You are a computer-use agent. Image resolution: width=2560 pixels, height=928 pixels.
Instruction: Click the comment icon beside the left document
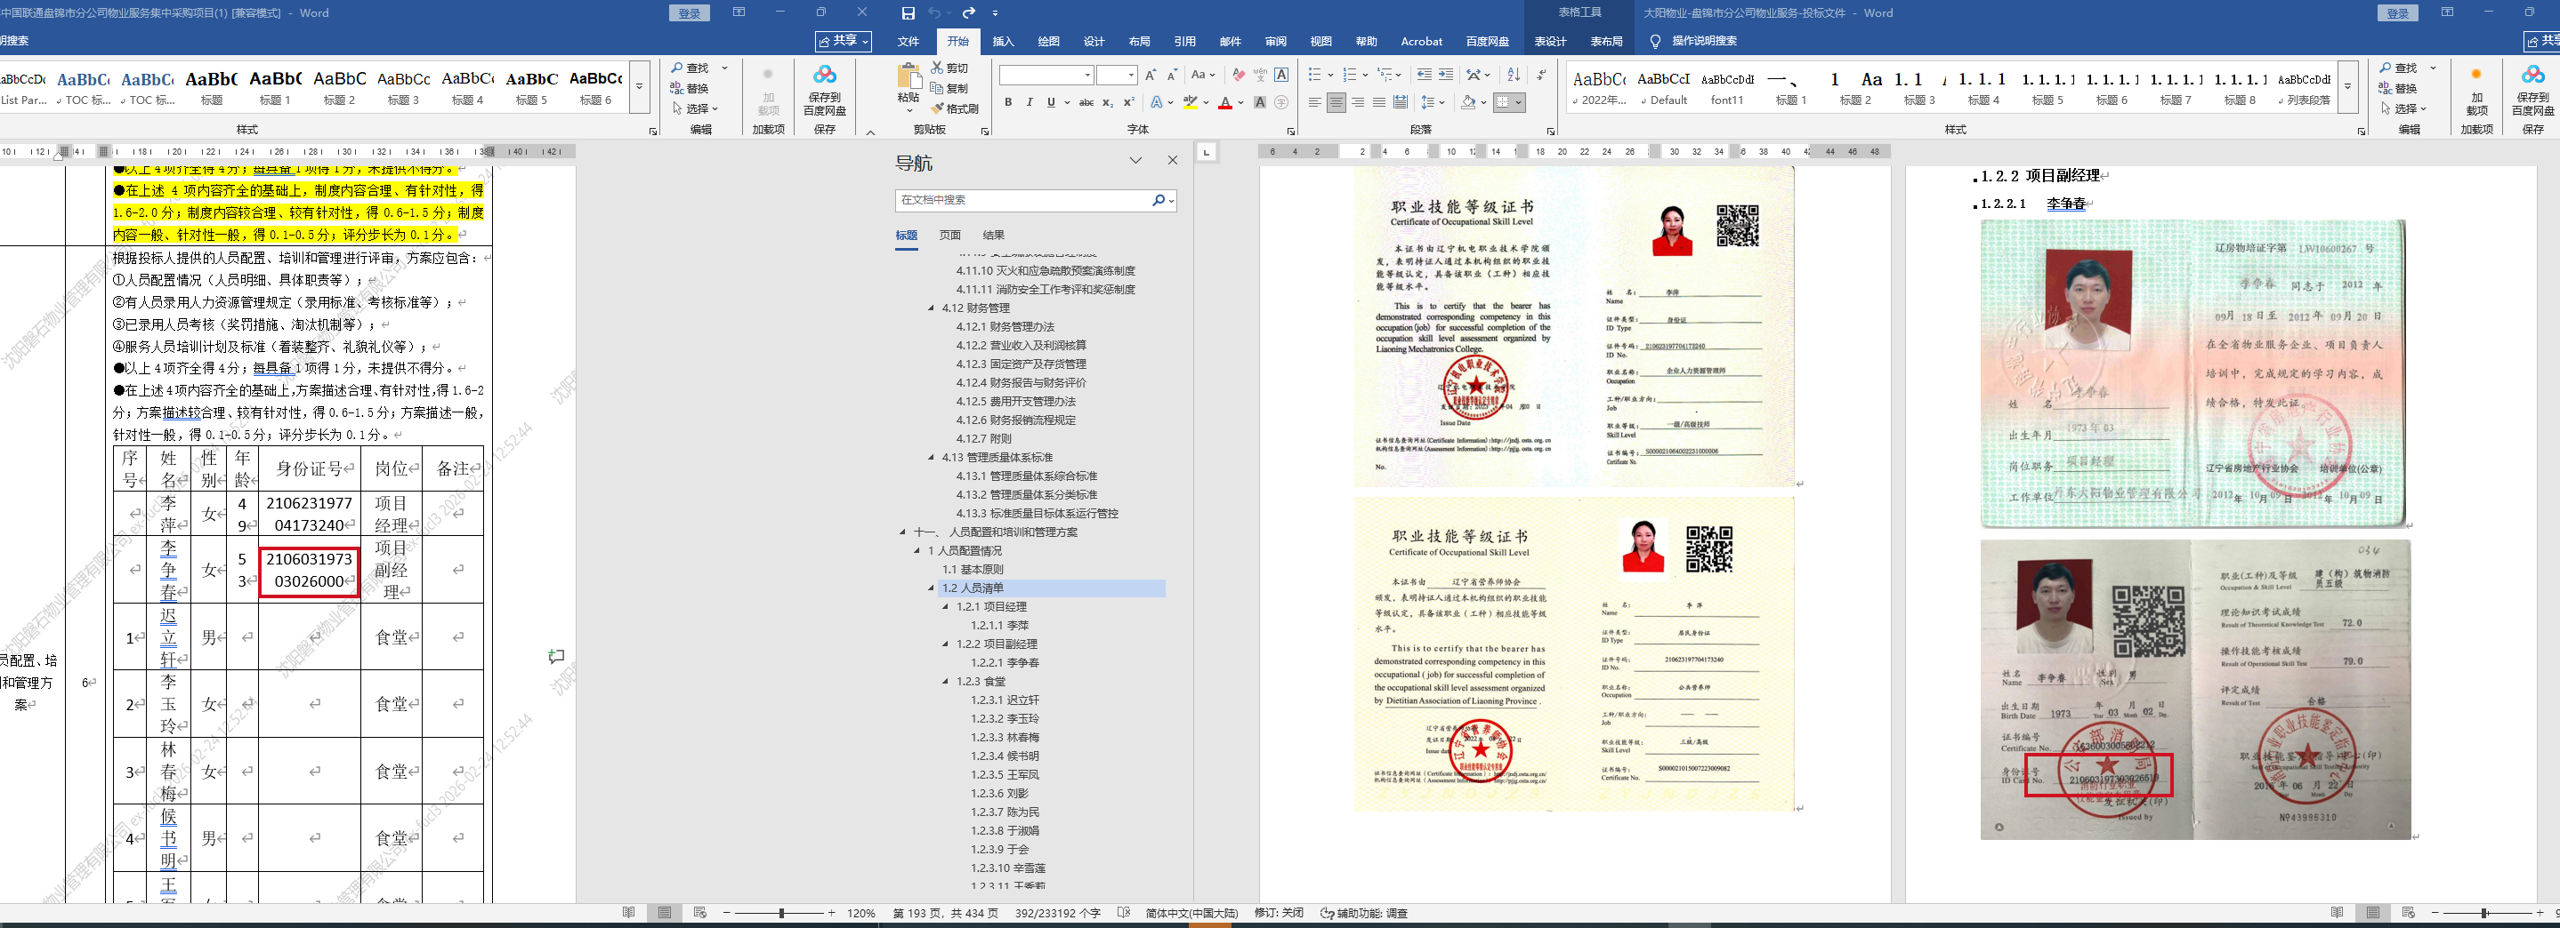tap(556, 656)
